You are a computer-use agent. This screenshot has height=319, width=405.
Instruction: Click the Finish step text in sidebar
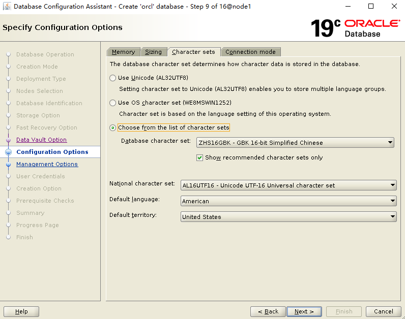pyautogui.click(x=24, y=237)
